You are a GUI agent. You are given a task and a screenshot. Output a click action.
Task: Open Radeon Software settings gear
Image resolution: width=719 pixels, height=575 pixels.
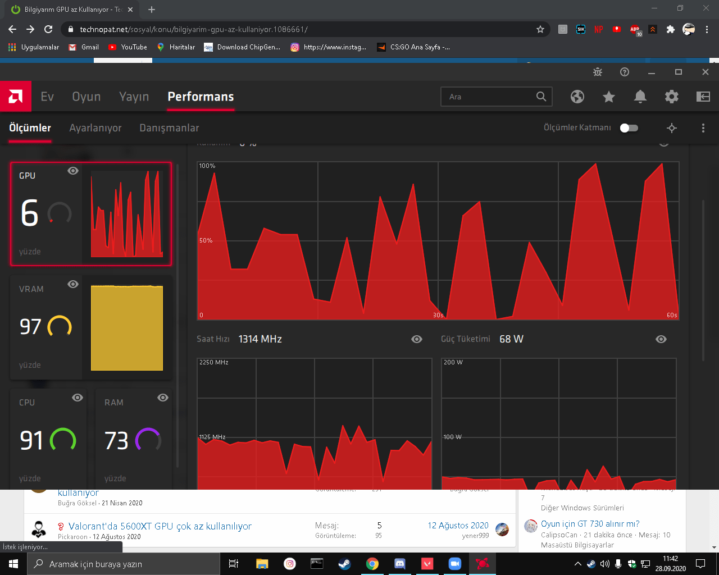pyautogui.click(x=672, y=97)
